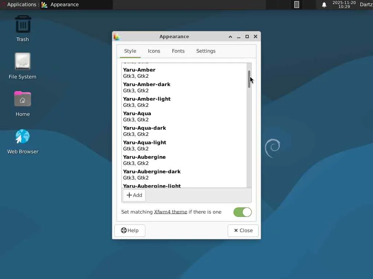Screen dimensions: 373x279
Task: Select the Yaru-Amber-dark theme
Action: 184,87
